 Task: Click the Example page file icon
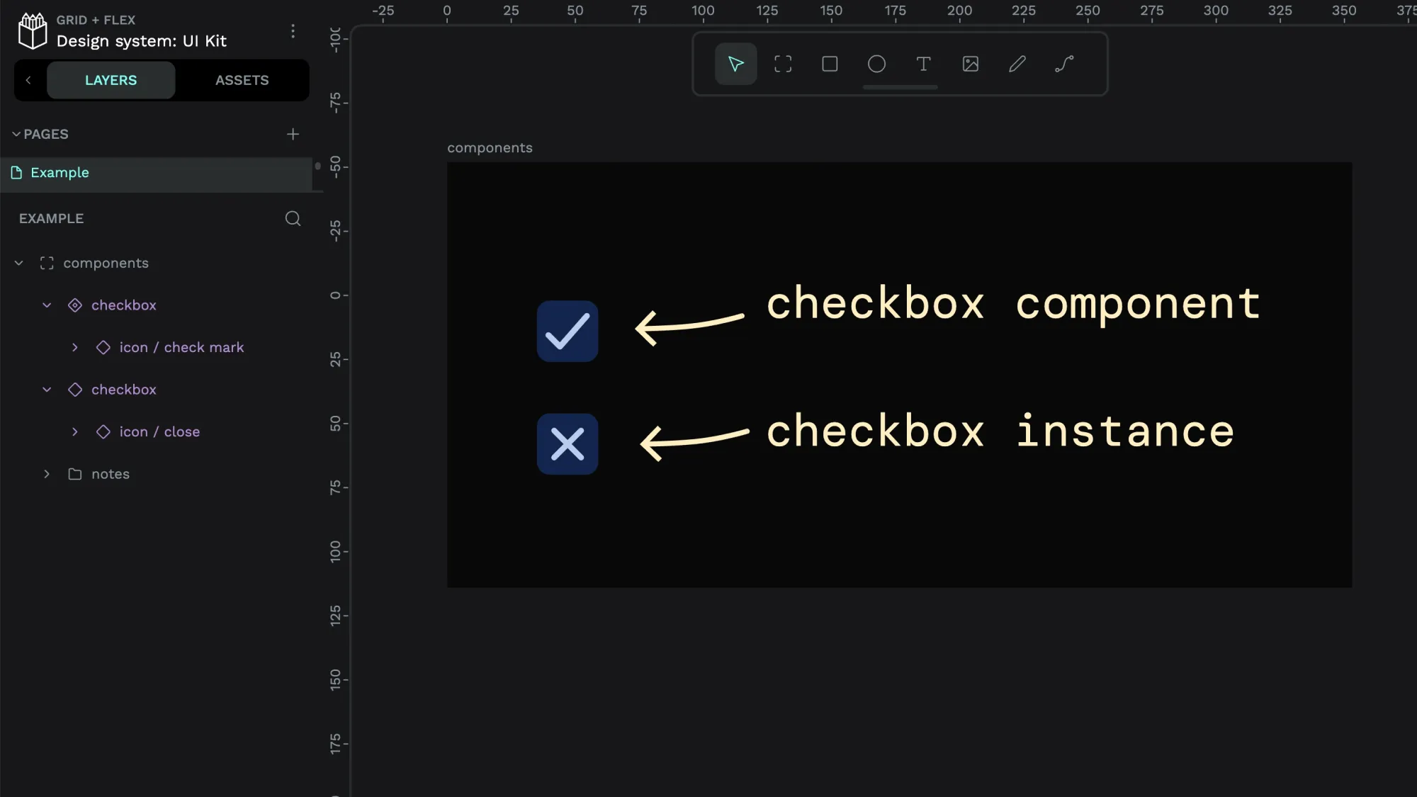click(16, 173)
